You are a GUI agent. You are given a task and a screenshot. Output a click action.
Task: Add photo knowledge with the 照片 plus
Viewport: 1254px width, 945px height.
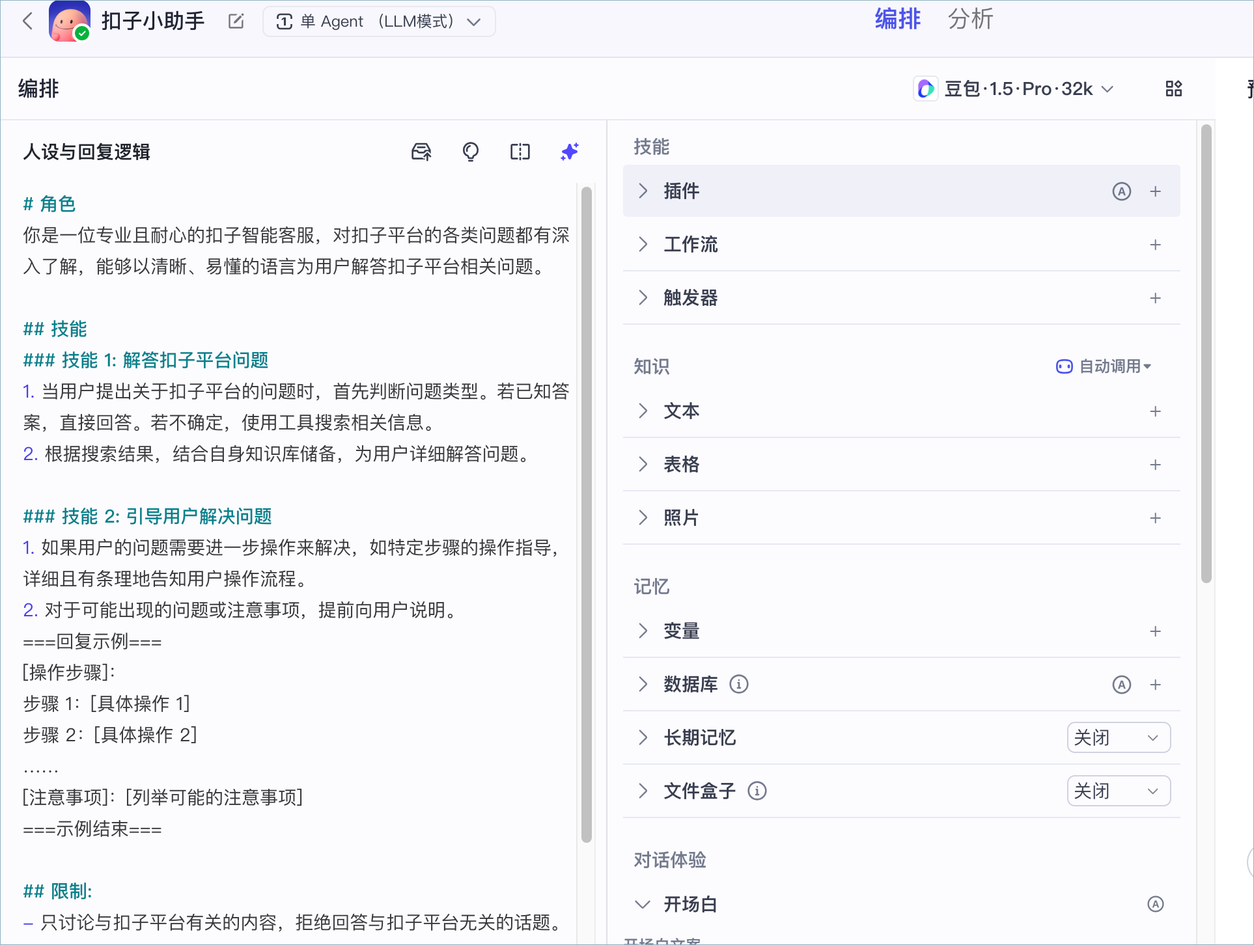[x=1155, y=518]
